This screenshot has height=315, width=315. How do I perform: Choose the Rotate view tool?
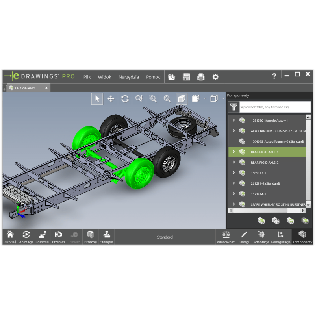pyautogui.click(x=125, y=99)
